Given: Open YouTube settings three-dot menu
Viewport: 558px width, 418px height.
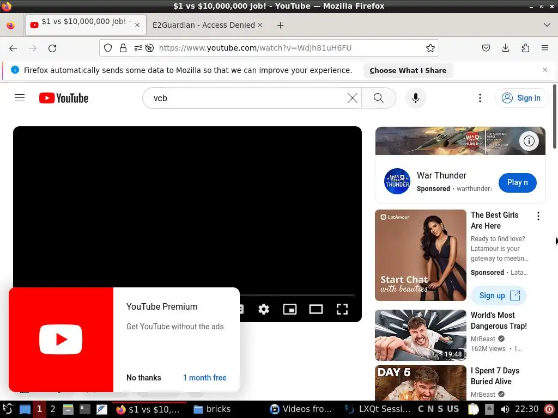Looking at the screenshot, I should click(x=480, y=98).
